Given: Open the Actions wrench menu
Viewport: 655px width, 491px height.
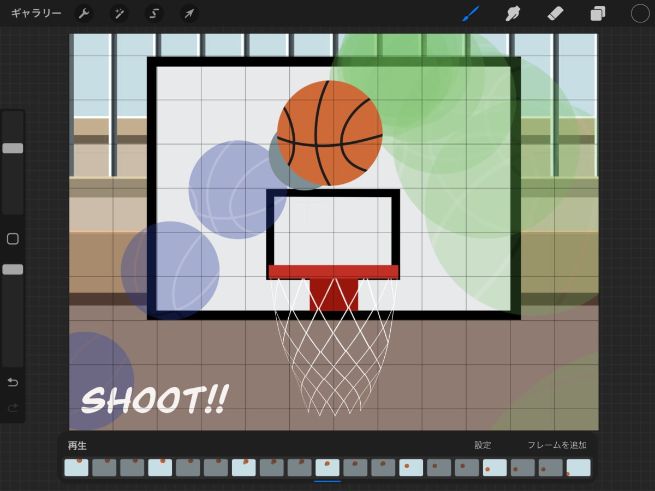Looking at the screenshot, I should pos(84,14).
